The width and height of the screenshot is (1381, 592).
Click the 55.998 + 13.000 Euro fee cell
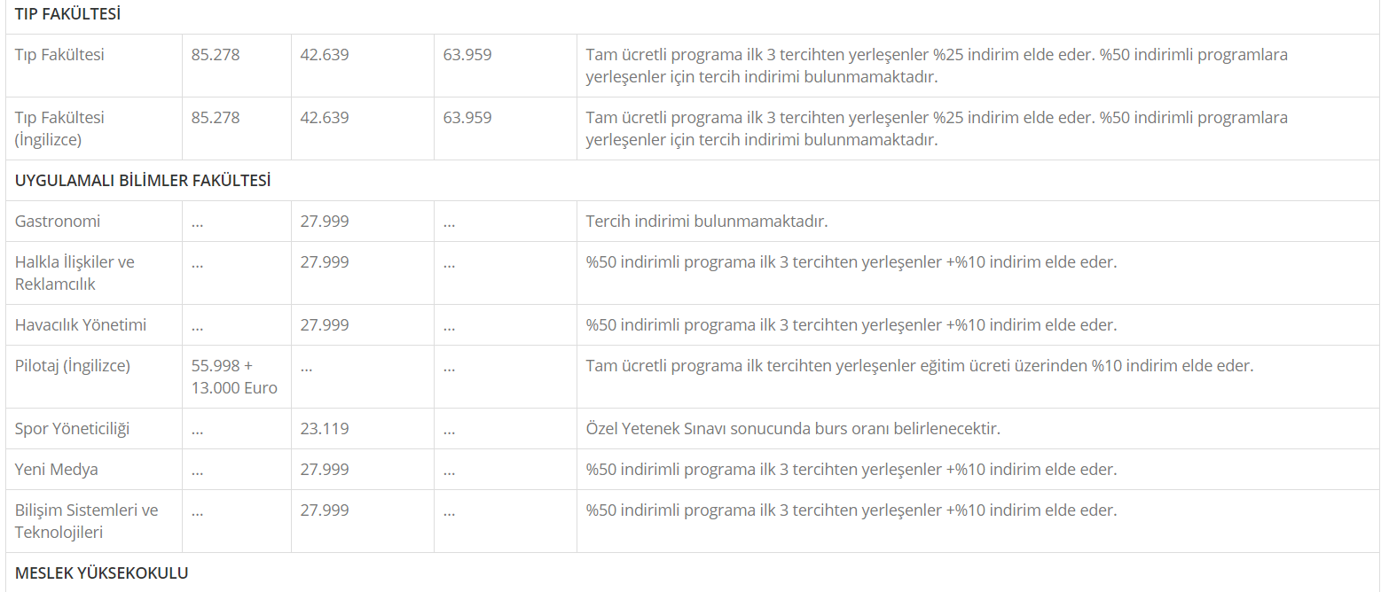[x=234, y=377]
